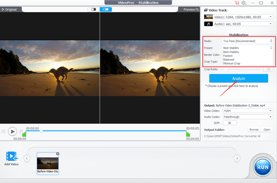This screenshot has height=183, width=277.
Task: Open the settings gear menu
Action: (244, 3)
